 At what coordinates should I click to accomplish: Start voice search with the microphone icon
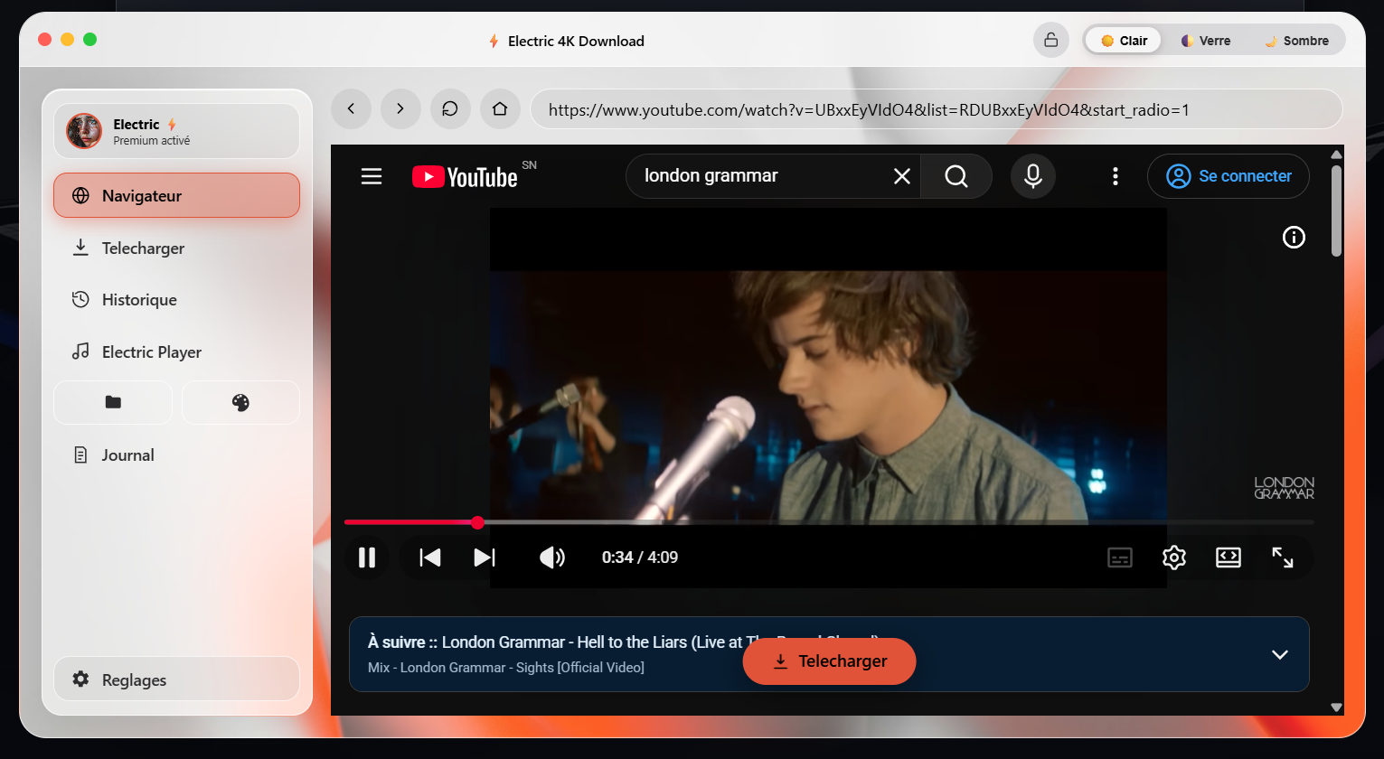tap(1033, 176)
